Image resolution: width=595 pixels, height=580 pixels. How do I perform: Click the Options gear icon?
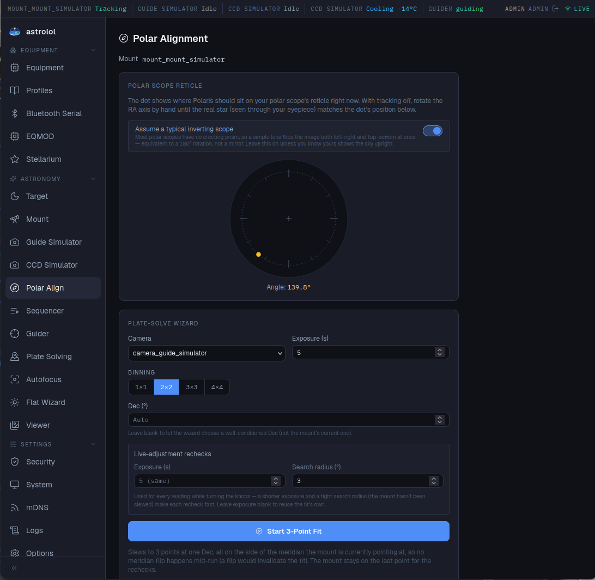coord(15,553)
